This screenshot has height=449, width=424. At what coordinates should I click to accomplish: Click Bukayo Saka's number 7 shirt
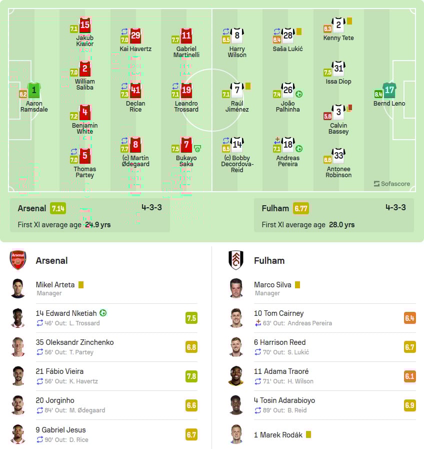tap(186, 146)
